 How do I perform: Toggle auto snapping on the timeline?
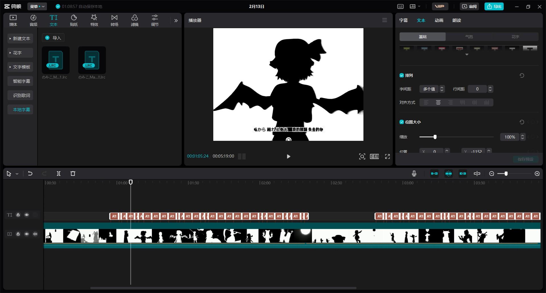(448, 174)
